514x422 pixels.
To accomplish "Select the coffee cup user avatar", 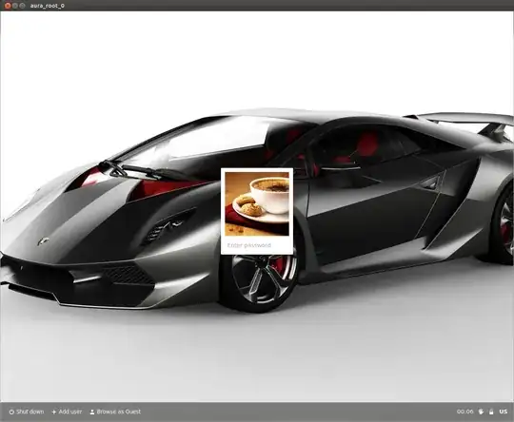I will point(257,204).
